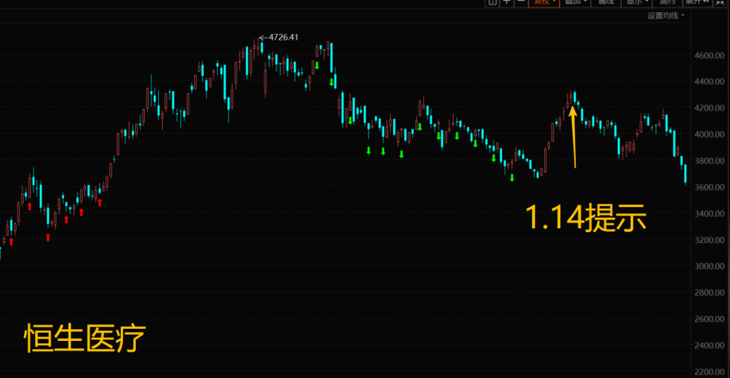Select the peak candlestick below 4726.41
The image size is (730, 378).
[258, 48]
